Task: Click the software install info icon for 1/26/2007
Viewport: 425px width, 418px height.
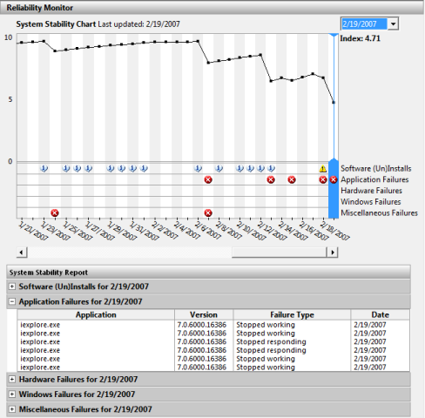Action: 78,168
